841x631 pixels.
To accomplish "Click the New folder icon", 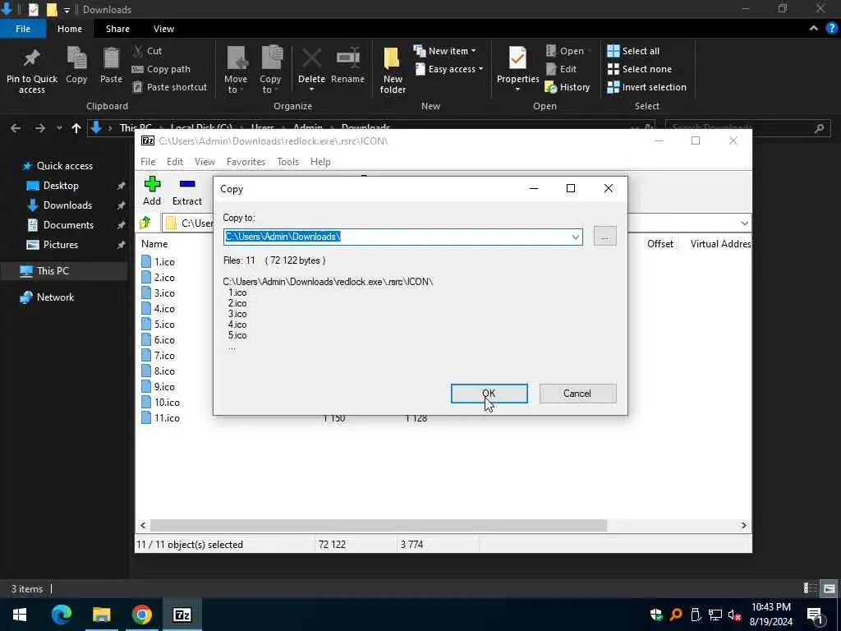I will point(392,58).
